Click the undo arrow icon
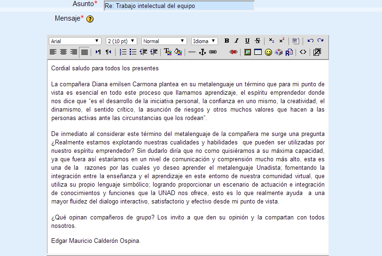 pyautogui.click(x=310, y=41)
